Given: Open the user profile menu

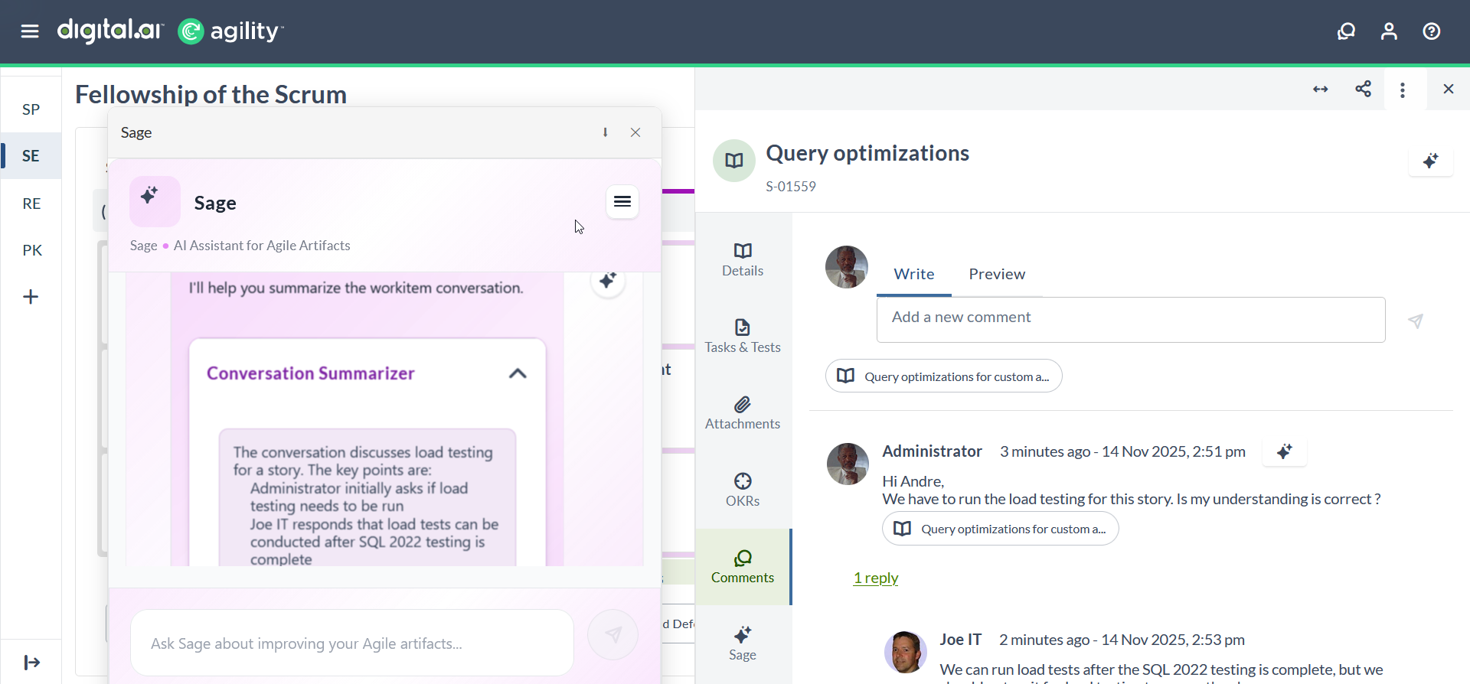Looking at the screenshot, I should (1389, 31).
